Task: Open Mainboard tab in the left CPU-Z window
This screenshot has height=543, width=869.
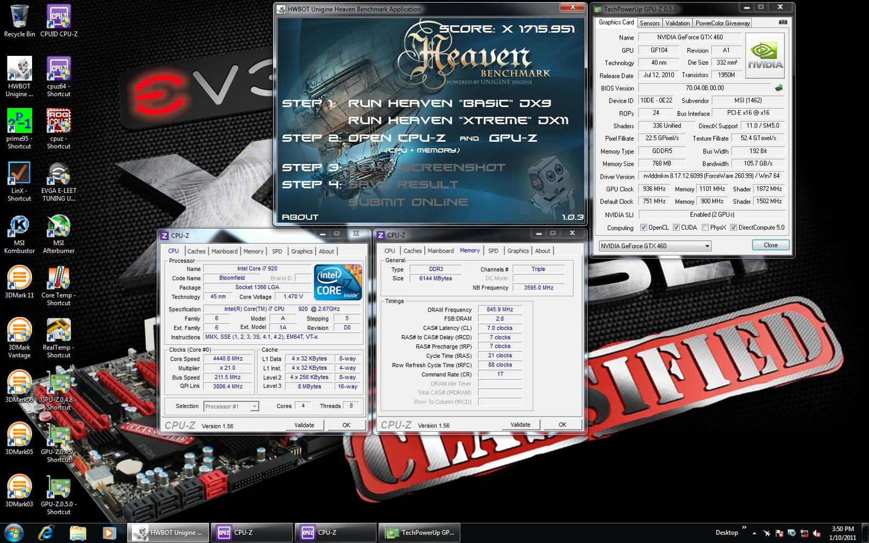Action: tap(224, 251)
